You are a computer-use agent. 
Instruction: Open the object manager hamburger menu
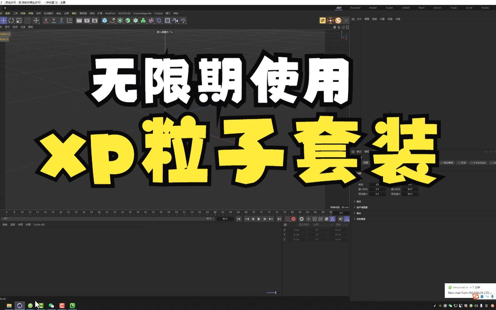353,19
